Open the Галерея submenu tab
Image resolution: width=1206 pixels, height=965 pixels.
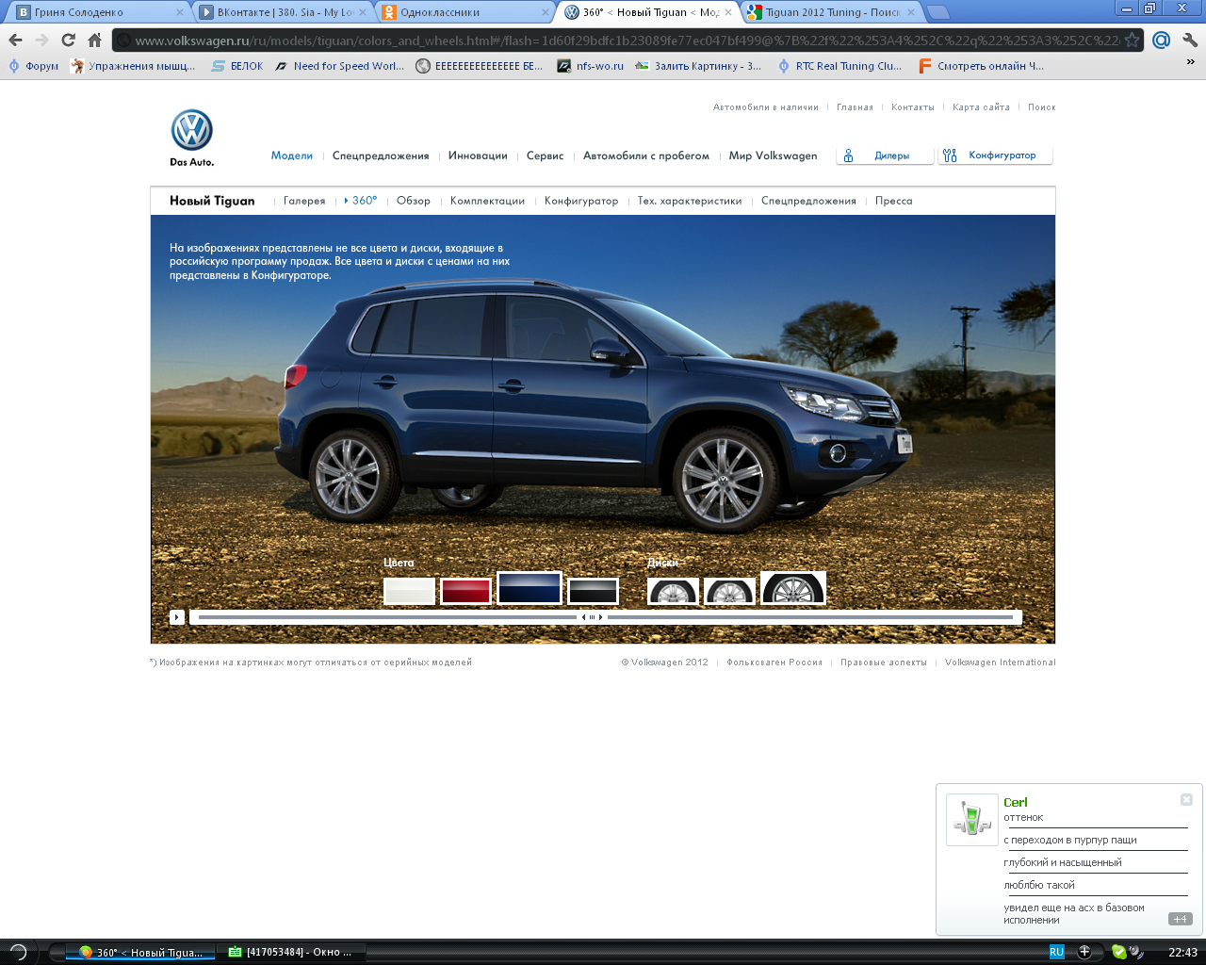[304, 201]
